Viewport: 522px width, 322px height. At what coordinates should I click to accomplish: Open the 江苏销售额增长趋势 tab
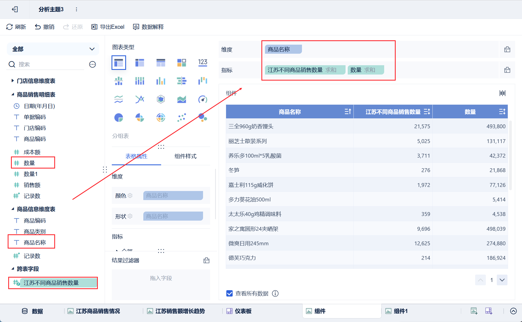(176, 311)
